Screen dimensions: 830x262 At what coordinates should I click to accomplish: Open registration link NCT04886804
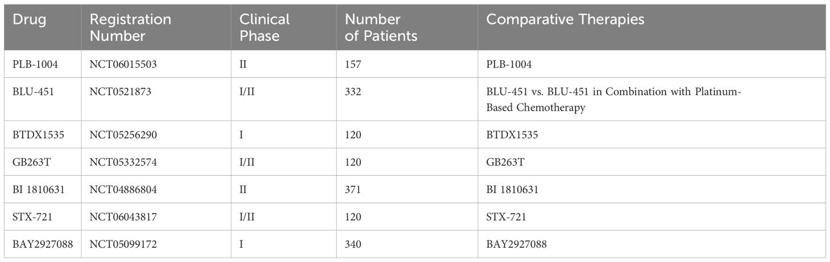click(x=123, y=190)
